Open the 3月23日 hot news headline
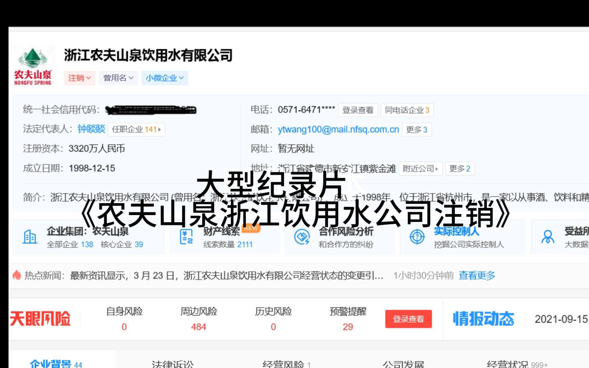 [x=227, y=275]
